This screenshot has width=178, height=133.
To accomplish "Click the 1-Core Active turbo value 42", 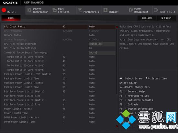I will [x=64, y=57].
